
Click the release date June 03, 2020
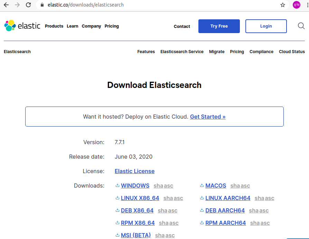point(133,157)
